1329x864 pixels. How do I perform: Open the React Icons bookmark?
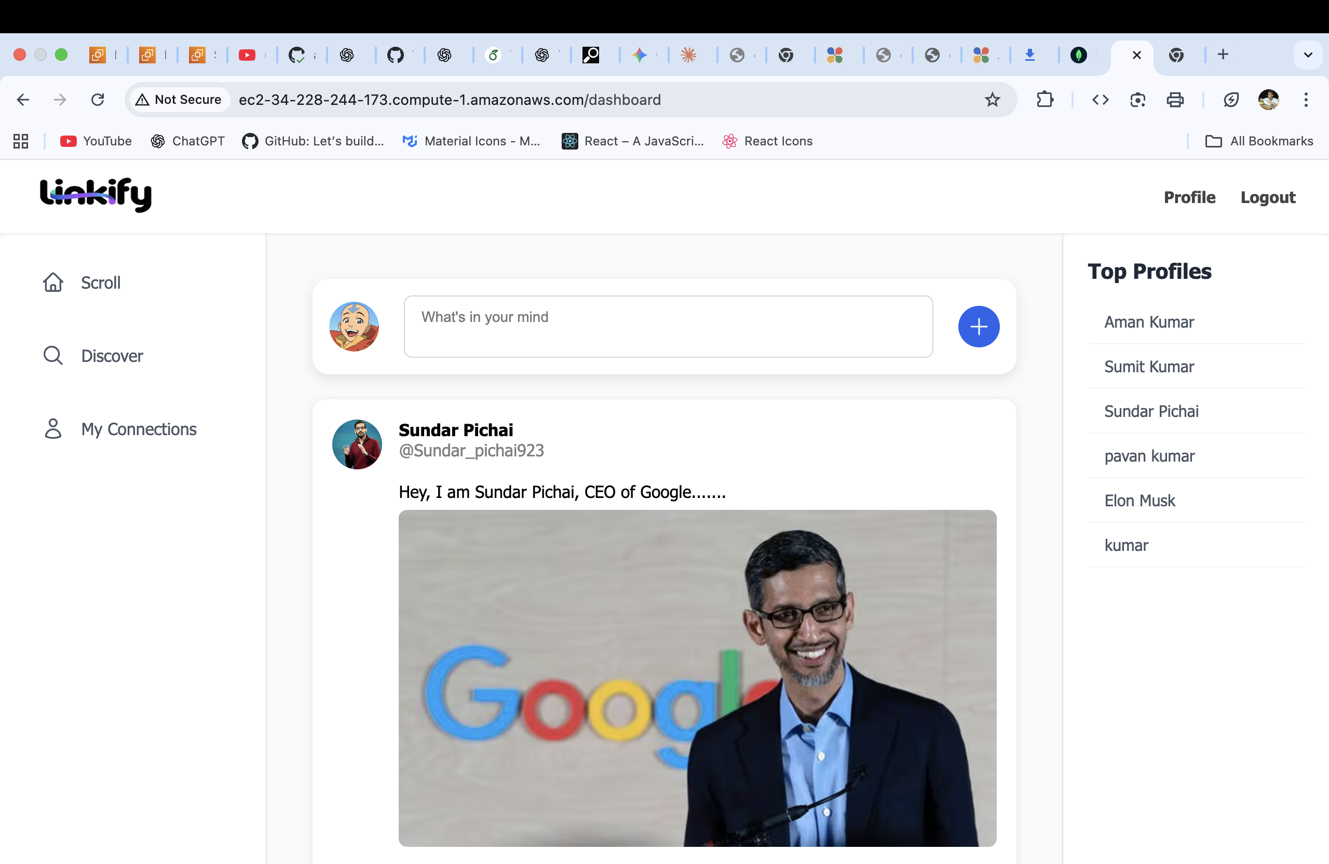point(767,141)
